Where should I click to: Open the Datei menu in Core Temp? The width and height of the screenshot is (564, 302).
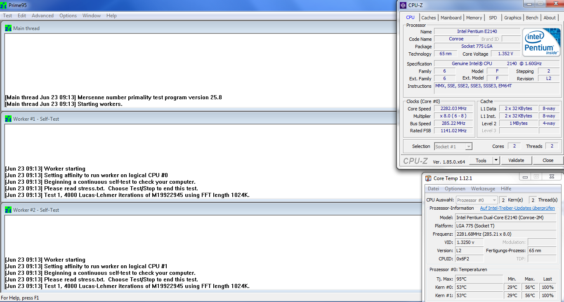click(433, 189)
